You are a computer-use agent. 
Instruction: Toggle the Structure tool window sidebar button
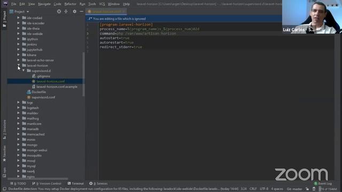coord(4,130)
